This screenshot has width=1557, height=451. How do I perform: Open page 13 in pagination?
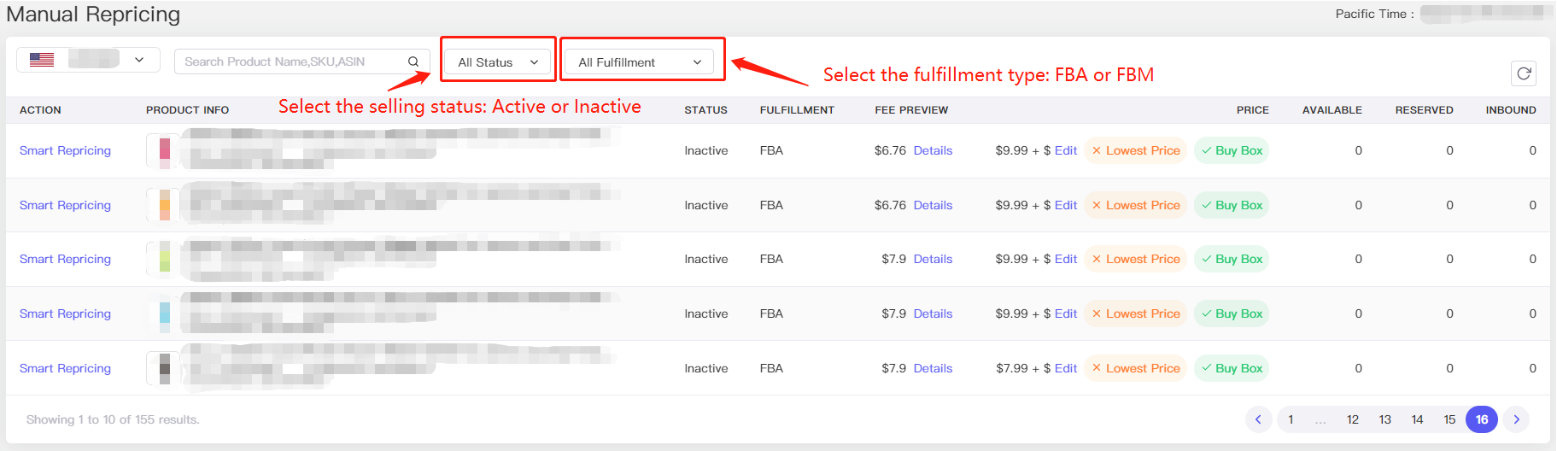click(x=1385, y=419)
